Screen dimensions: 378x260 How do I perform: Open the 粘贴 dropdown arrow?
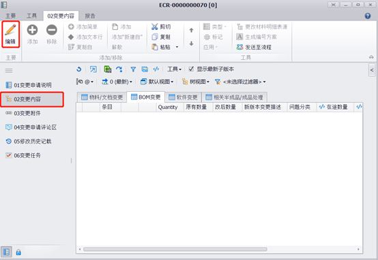point(177,47)
